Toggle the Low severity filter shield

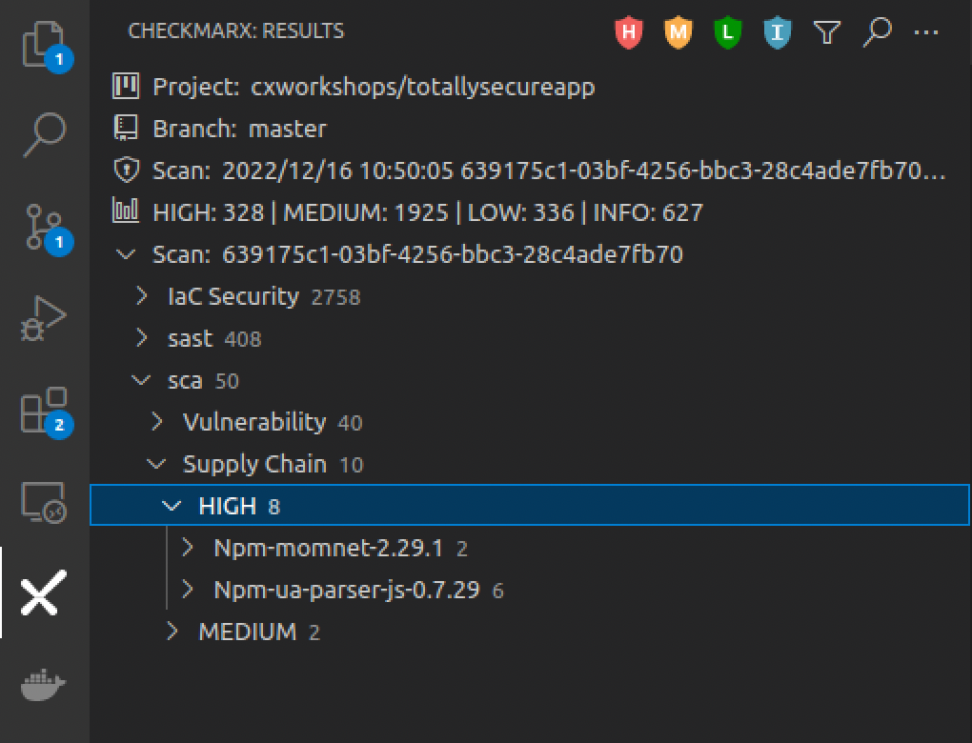point(728,31)
